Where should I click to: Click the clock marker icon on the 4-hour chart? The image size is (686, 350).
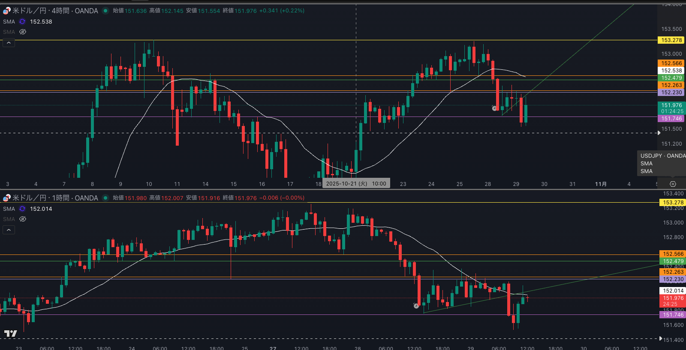coord(494,108)
